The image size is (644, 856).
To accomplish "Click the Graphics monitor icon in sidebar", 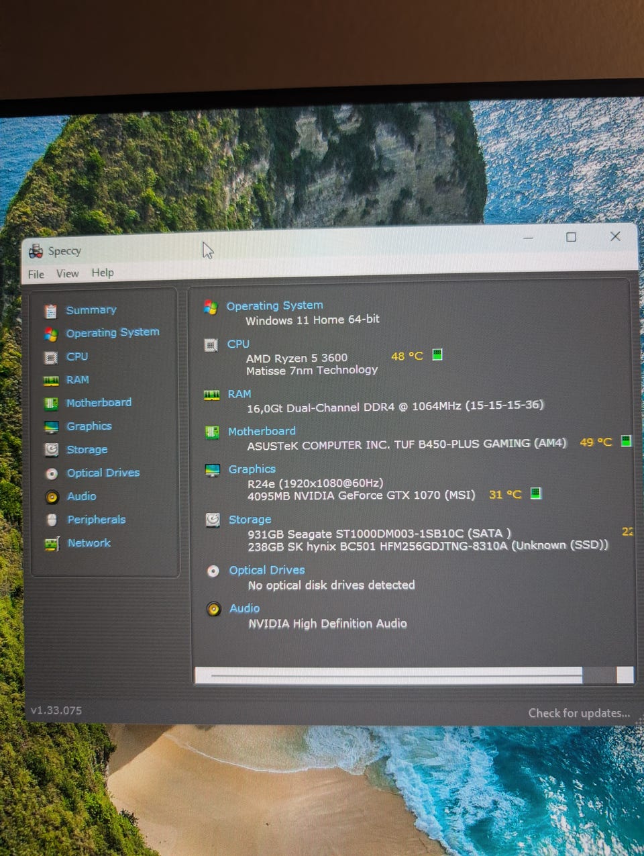I will point(52,427).
